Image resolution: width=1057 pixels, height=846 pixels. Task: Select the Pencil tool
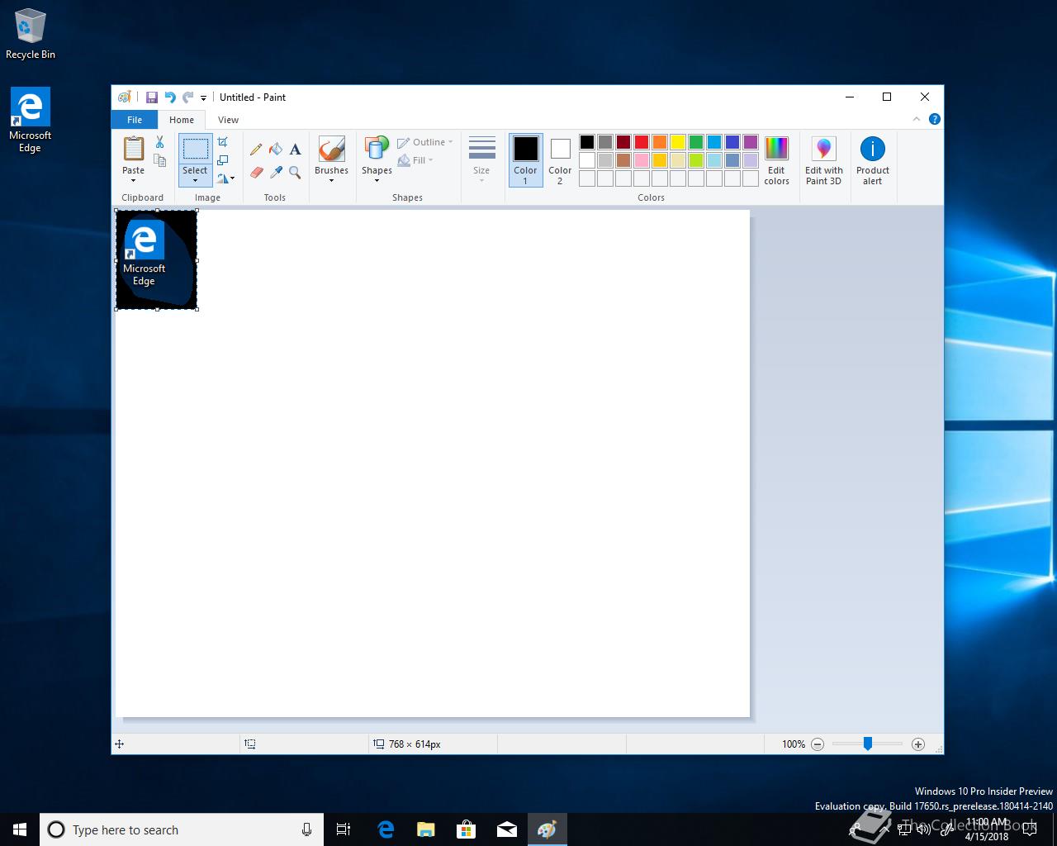[256, 150]
